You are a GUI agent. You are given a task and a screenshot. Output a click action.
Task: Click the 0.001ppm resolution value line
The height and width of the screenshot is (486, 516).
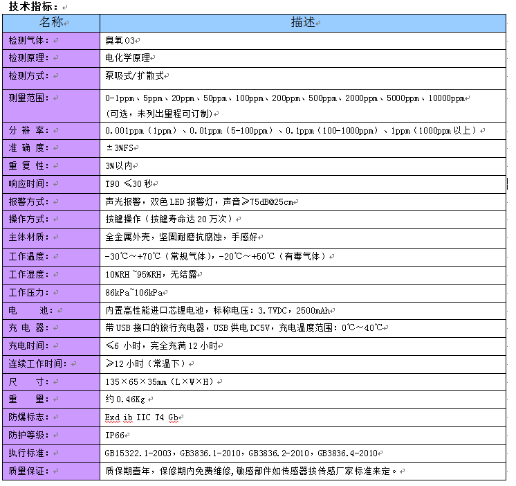[291, 131]
